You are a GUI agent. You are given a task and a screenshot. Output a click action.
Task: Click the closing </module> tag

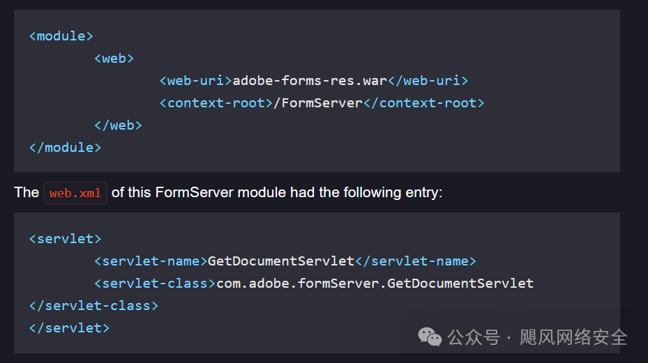[x=65, y=148]
